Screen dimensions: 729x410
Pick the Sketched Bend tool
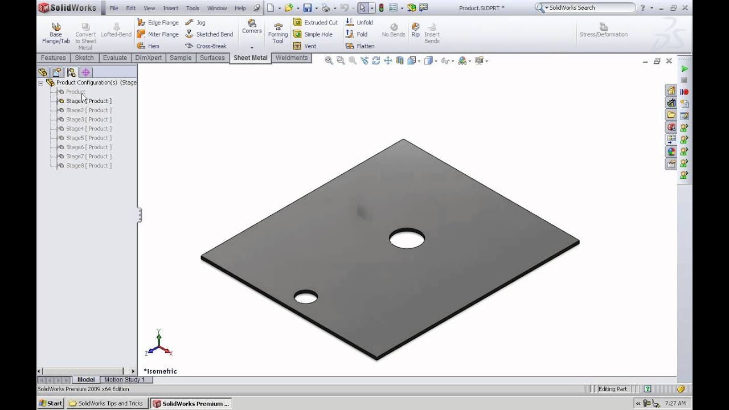pos(209,34)
